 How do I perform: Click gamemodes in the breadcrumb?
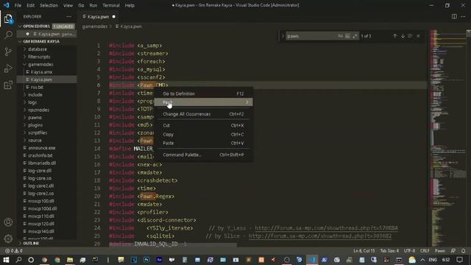coord(95,26)
